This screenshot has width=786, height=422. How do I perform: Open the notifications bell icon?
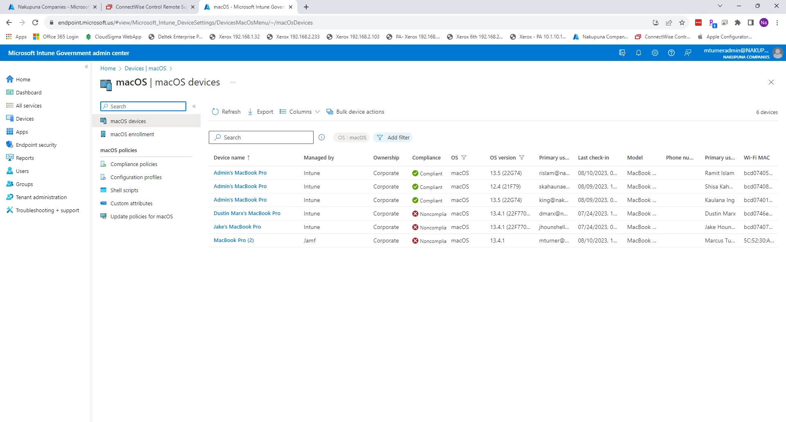click(x=638, y=53)
